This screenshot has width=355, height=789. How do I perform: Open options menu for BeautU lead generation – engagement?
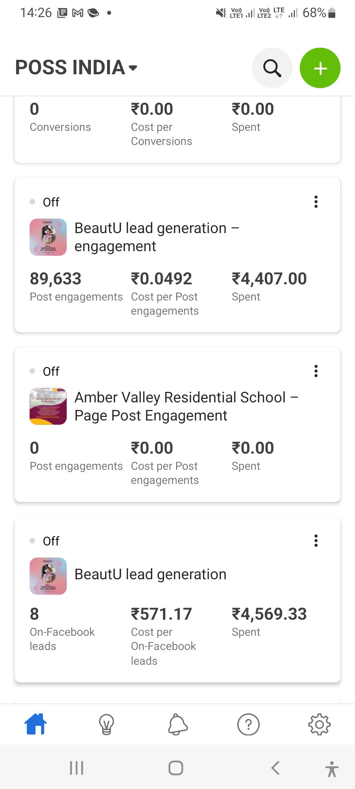tap(316, 202)
